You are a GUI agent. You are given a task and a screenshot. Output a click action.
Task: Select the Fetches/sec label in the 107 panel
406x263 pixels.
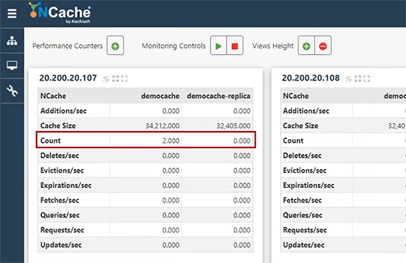point(60,200)
